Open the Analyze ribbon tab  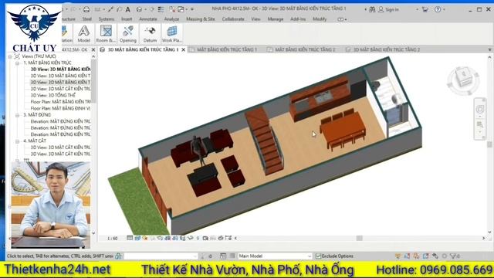click(171, 19)
